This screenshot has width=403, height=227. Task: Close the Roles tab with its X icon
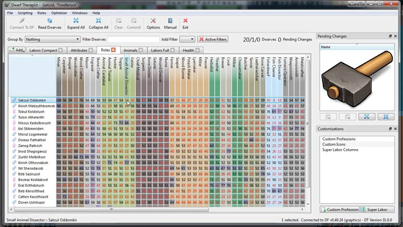point(114,50)
